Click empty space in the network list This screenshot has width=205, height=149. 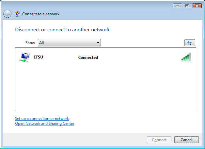click(x=105, y=88)
